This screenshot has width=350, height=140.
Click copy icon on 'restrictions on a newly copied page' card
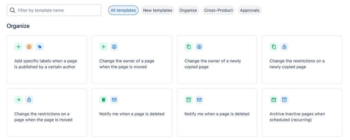[274, 47]
